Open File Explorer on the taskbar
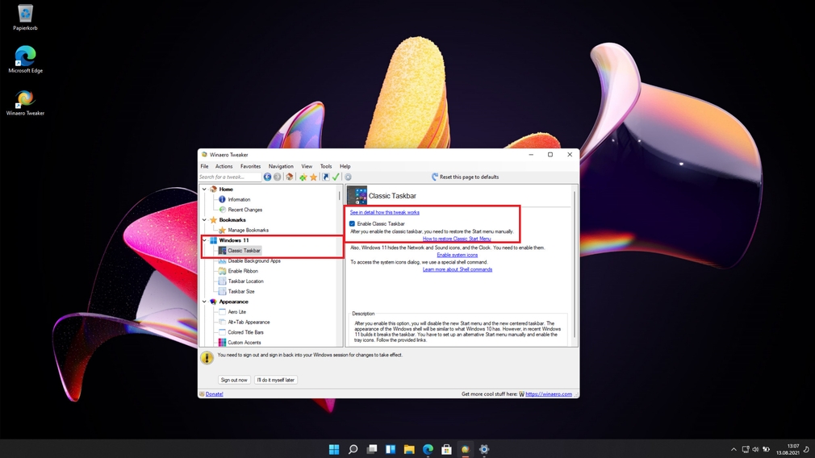This screenshot has width=815, height=458. tap(409, 449)
